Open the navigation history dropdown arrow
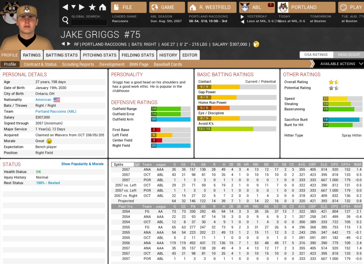Image resolution: width=364 pixels, height=264 pixels. [73, 7]
